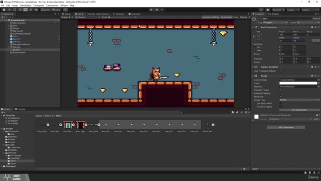The width and height of the screenshot is (321, 181).
Task: Open Material object picker circle
Action: (319, 86)
